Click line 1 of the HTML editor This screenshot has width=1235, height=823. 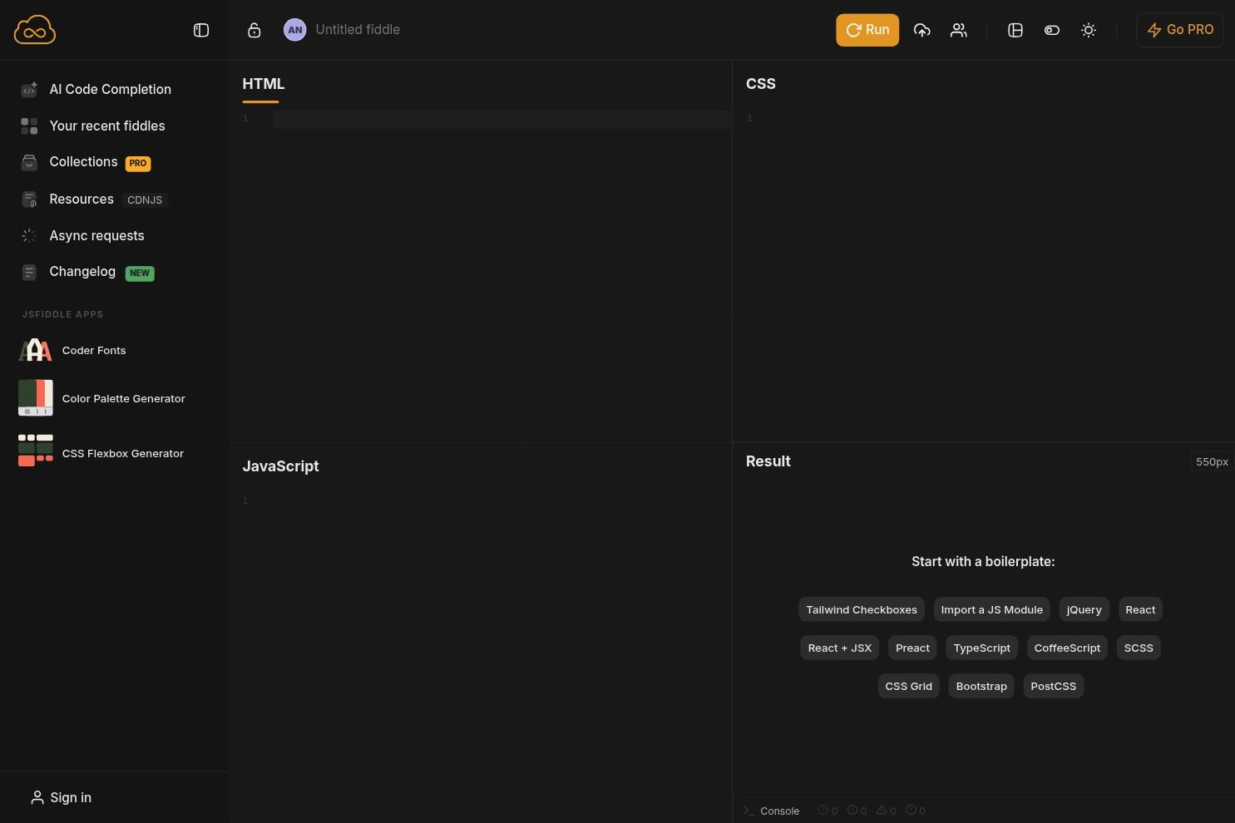501,119
